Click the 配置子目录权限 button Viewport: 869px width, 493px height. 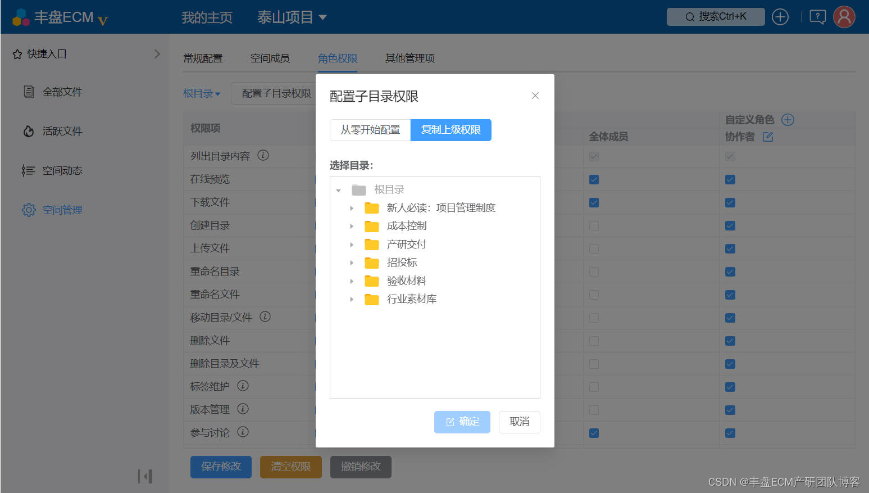coord(274,93)
